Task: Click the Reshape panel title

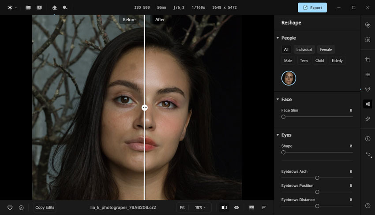Action: (x=291, y=23)
